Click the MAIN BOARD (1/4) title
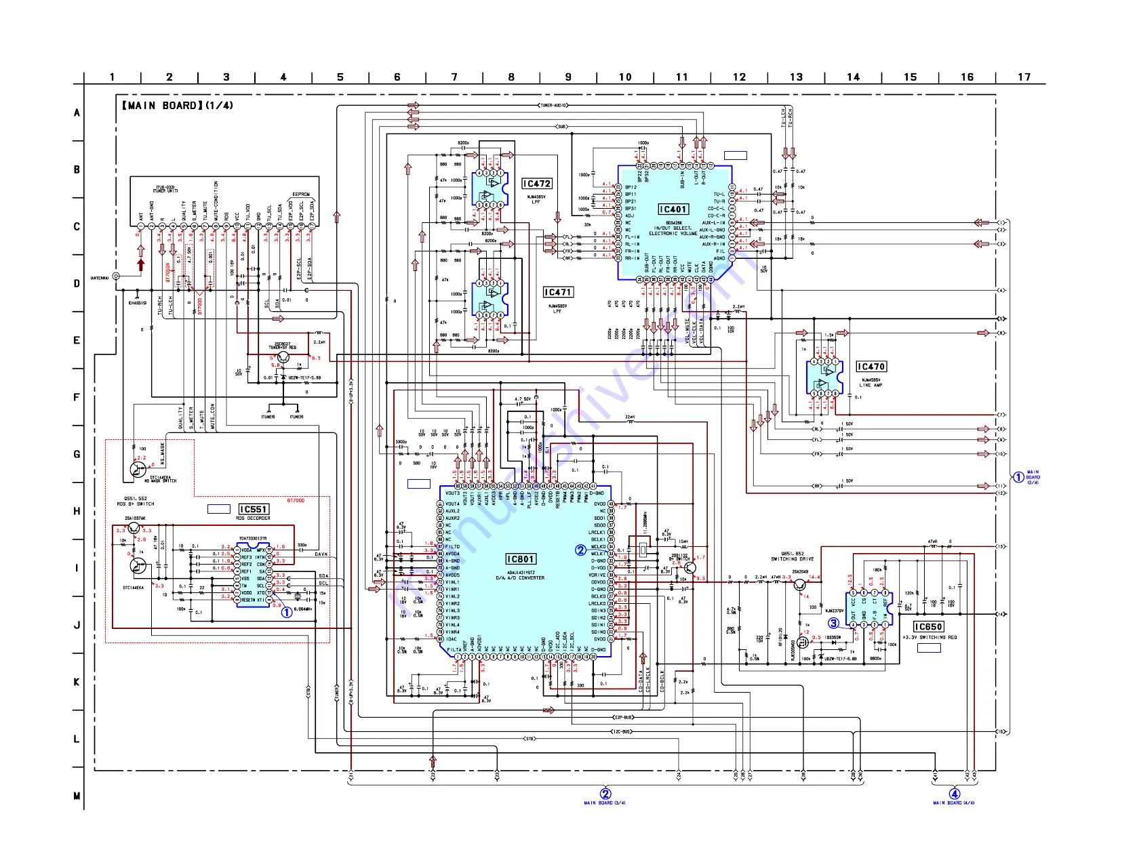This screenshot has width=1139, height=856. [x=178, y=106]
